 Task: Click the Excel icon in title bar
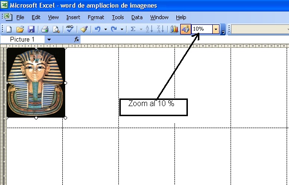[4, 5]
